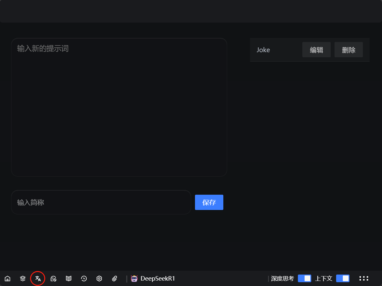Click the 深度思考 label text

(x=282, y=279)
